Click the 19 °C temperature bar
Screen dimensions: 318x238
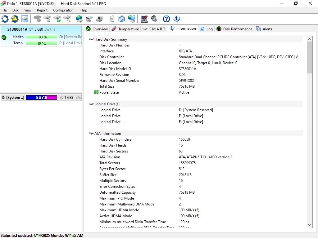pyautogui.click(x=42, y=43)
